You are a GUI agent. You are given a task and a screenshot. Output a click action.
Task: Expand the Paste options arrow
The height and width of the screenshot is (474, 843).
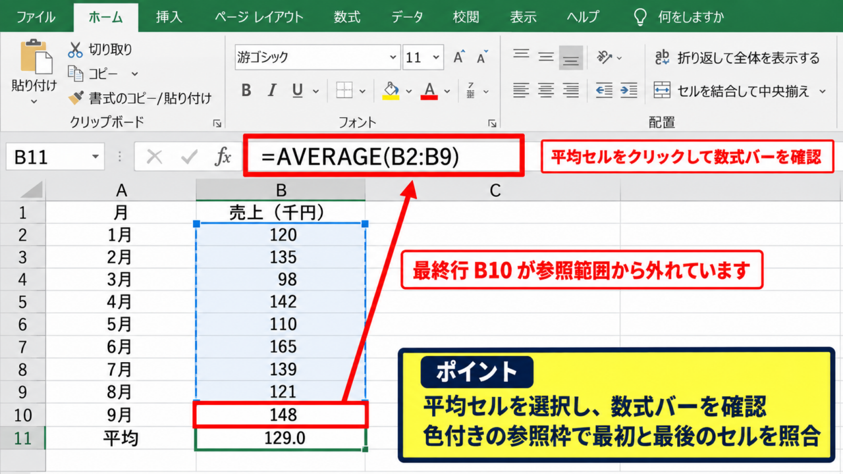tap(34, 102)
